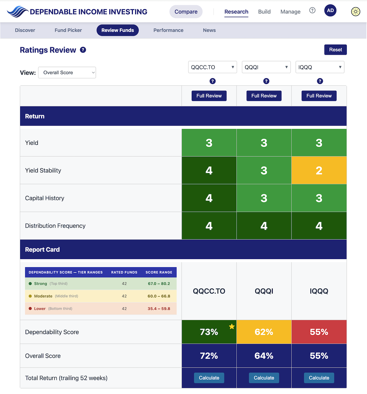This screenshot has height=394, width=367.
Task: Click the Overall Score row label
Action: pyautogui.click(x=43, y=356)
